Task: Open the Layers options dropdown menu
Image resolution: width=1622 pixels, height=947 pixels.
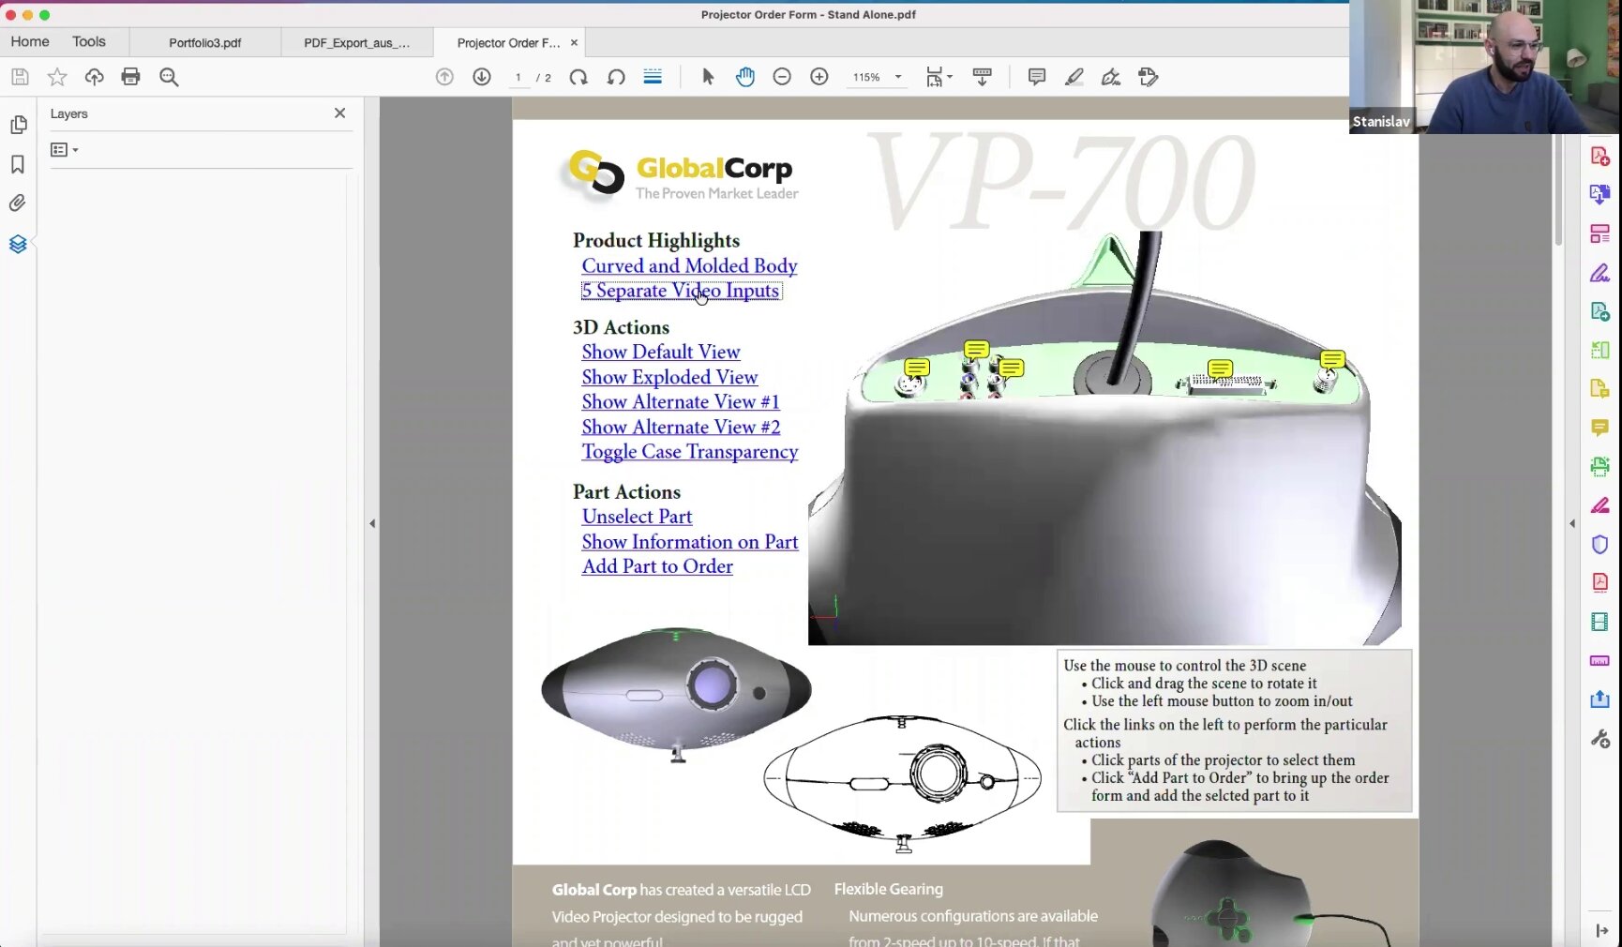Action: coord(64,150)
